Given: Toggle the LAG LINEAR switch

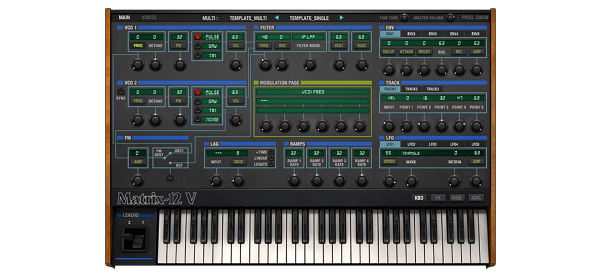Looking at the screenshot, I should point(271,158).
